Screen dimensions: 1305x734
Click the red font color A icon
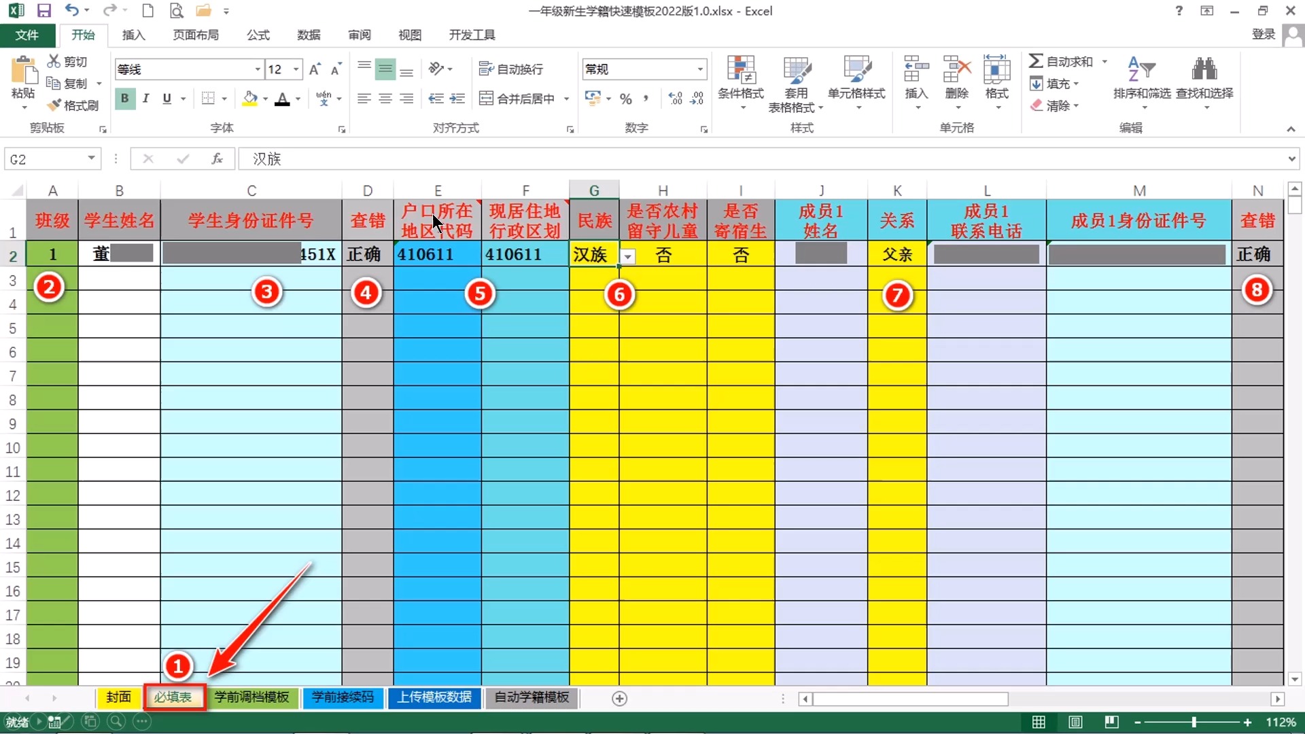point(283,99)
